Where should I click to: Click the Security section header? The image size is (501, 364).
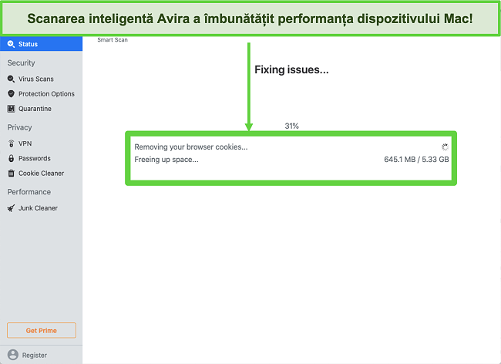pyautogui.click(x=21, y=63)
